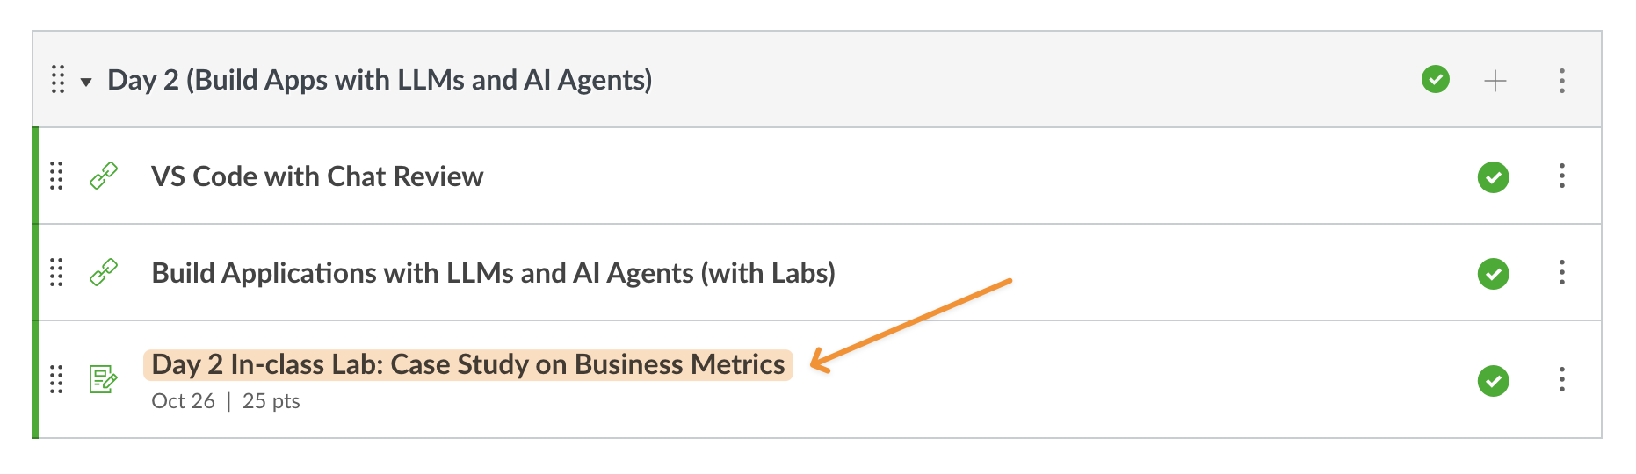Open Build Applications with LLMs and AI Agents
Viewport: 1636px width, 474px height.
pos(493,273)
